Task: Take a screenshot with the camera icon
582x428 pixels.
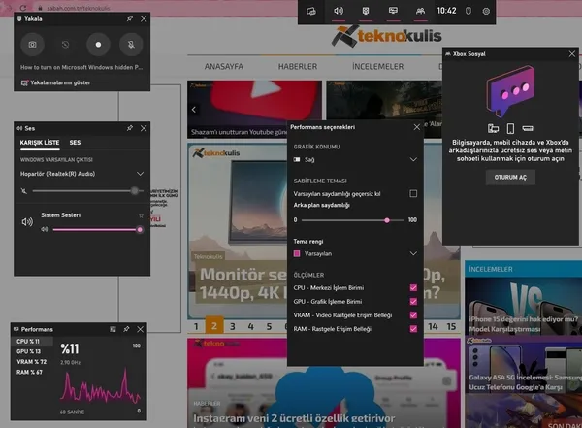Action: 33,45
